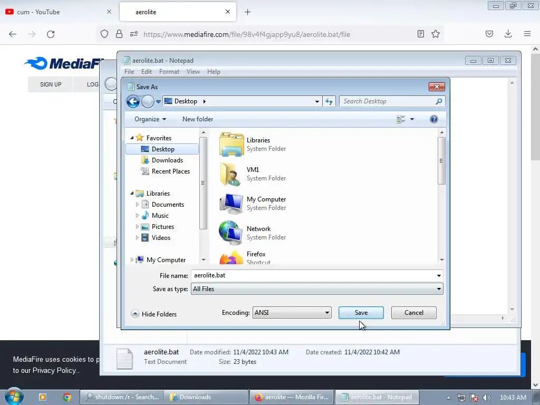Image resolution: width=540 pixels, height=405 pixels.
Task: Open Firefox downloads panel
Action: coord(508,34)
